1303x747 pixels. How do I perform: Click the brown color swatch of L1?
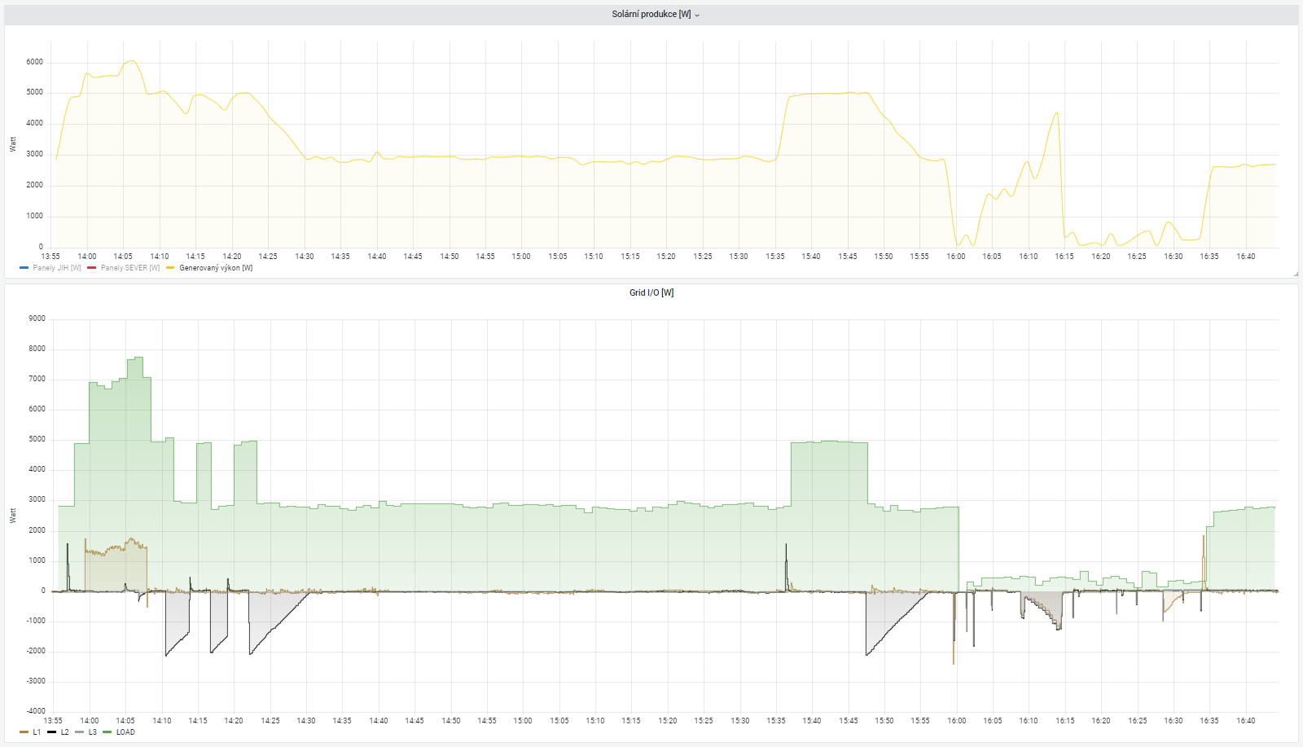coord(24,732)
